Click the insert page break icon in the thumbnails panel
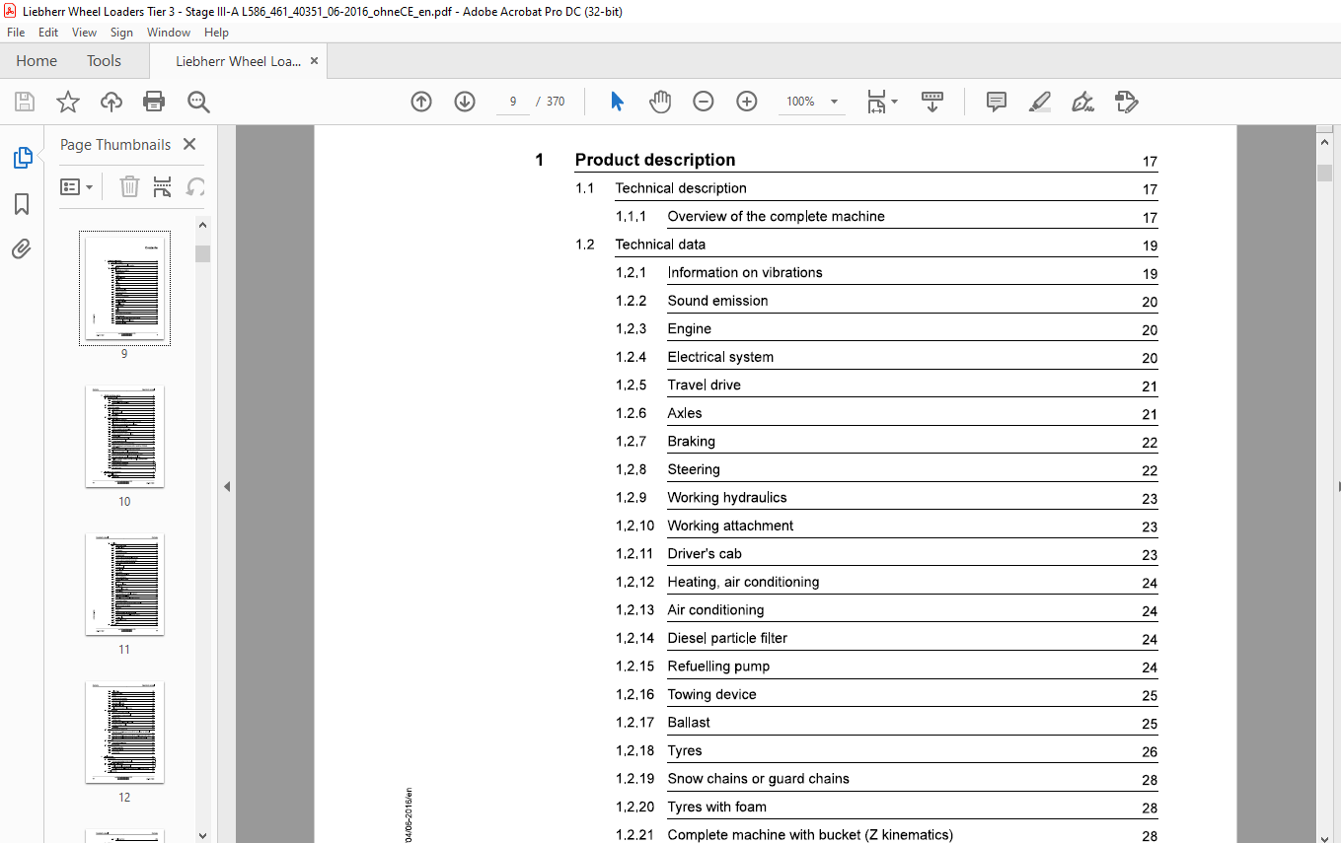 [x=163, y=186]
